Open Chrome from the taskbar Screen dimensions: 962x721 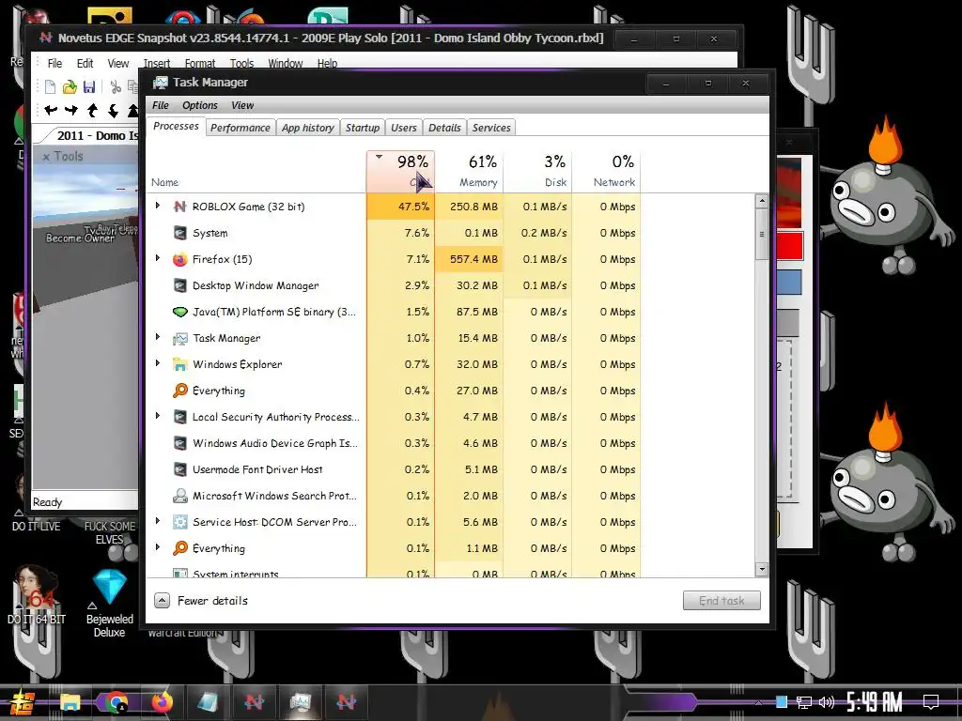point(116,702)
